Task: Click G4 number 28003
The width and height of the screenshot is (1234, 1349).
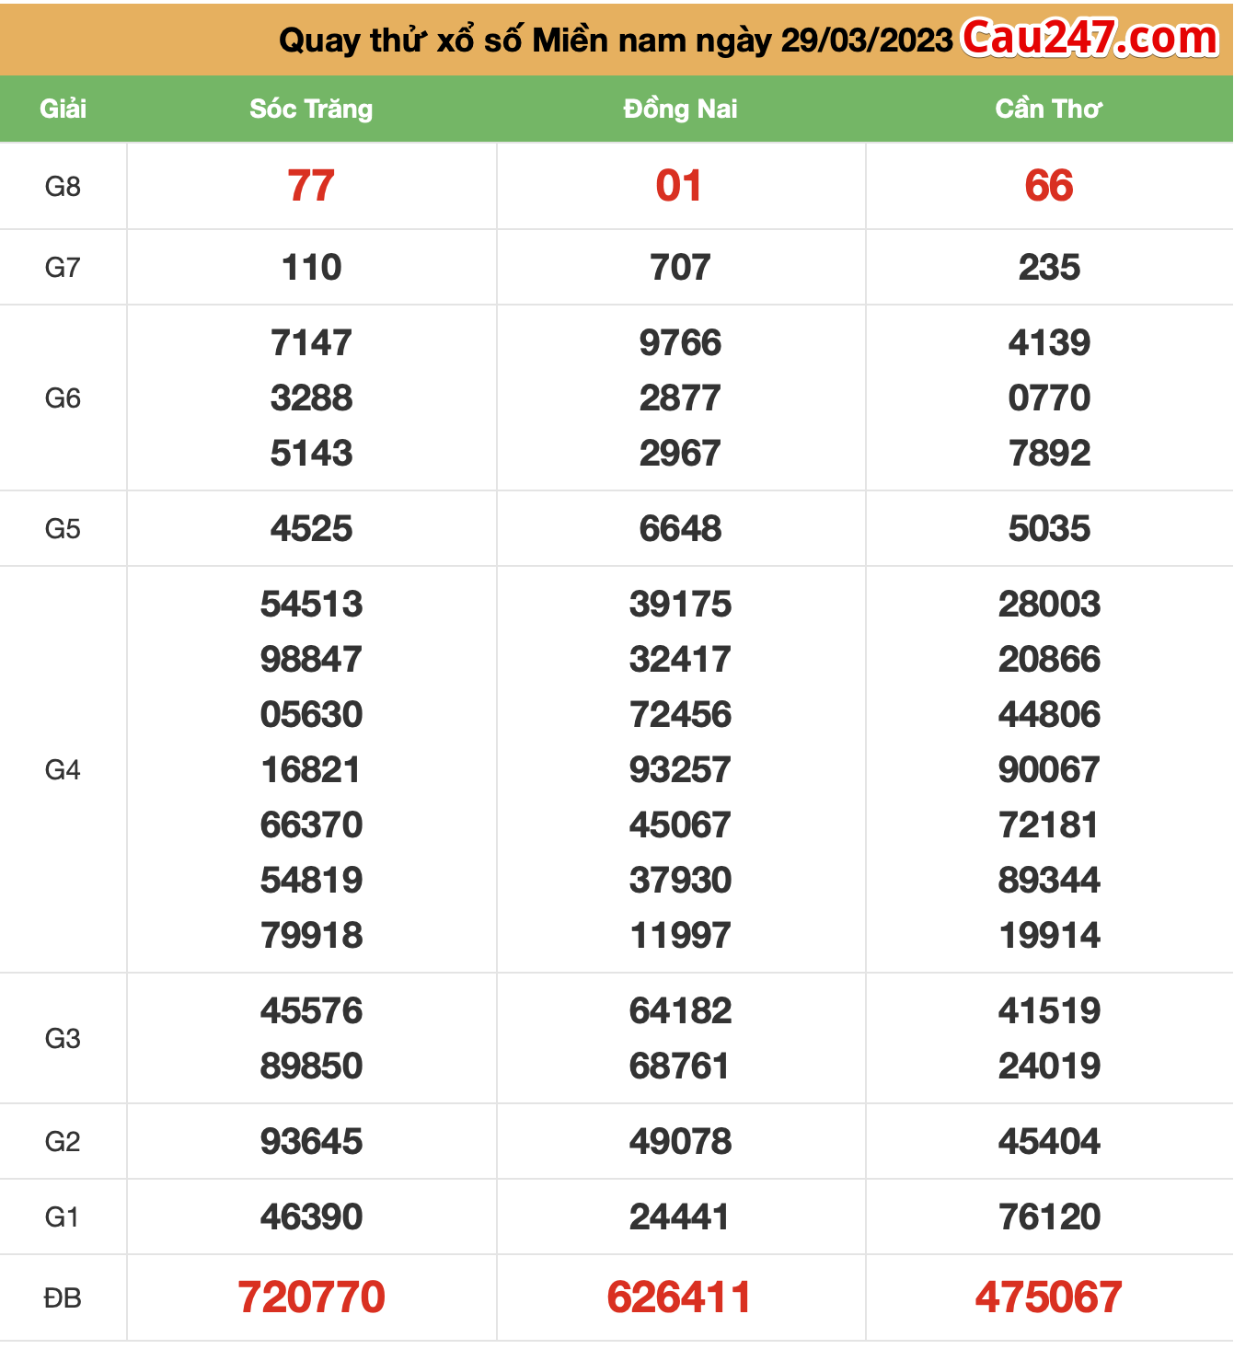Action: (1049, 605)
